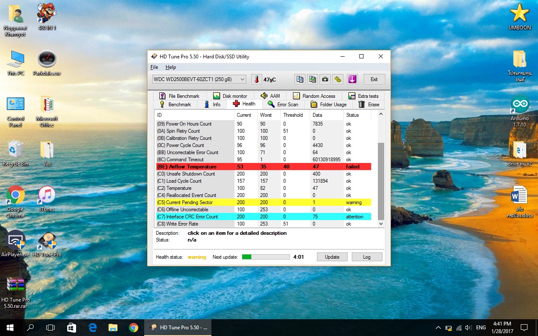Switch to the Error Scan tab

pos(283,105)
